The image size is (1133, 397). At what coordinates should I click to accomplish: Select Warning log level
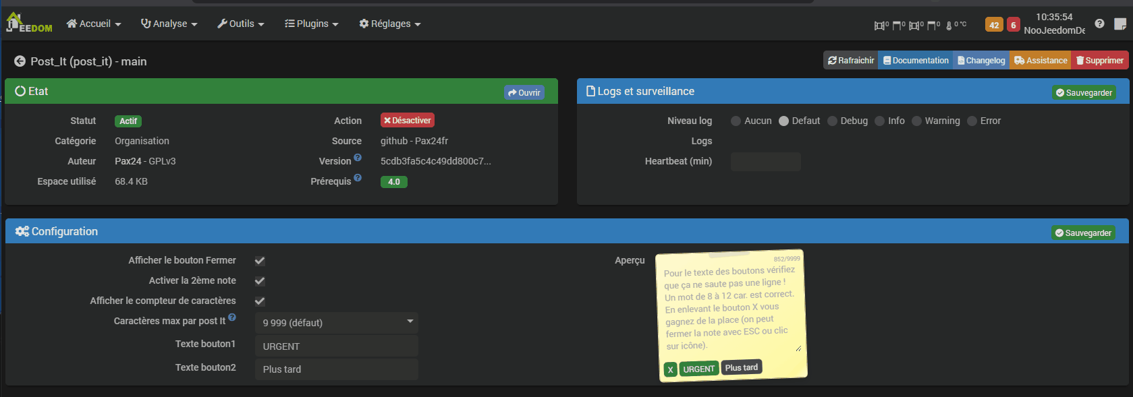point(916,121)
